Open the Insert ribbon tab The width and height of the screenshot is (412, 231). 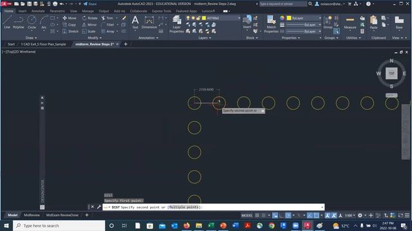click(x=23, y=12)
